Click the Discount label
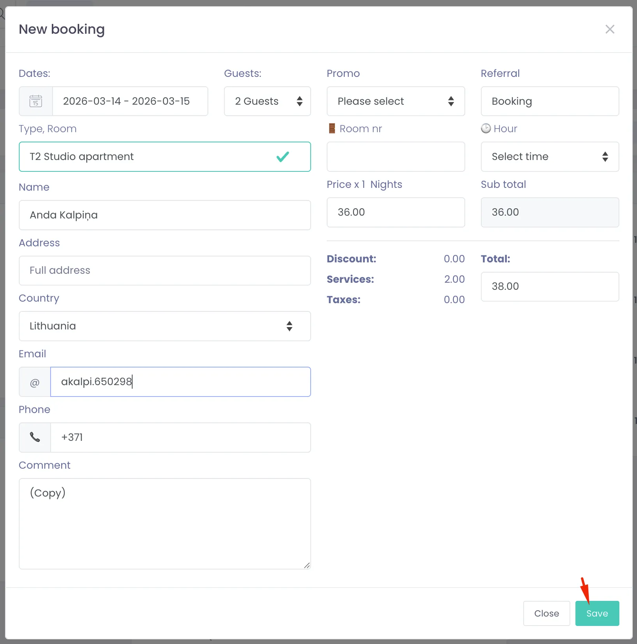Viewport: 637px width, 644px height. 351,259
